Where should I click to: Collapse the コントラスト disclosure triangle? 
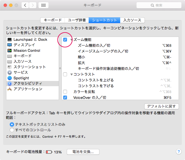(x=71, y=74)
